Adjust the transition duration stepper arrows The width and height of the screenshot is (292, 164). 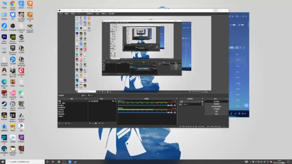click(x=202, y=104)
